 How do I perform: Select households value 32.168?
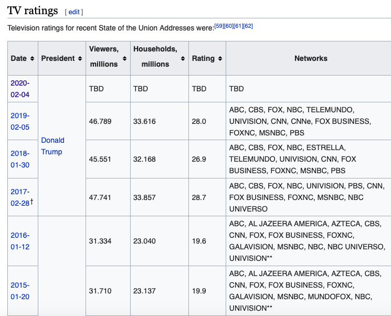pos(144,159)
